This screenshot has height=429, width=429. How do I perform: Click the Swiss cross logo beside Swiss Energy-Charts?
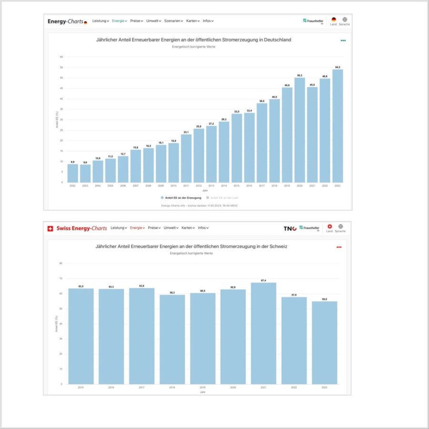(50, 228)
